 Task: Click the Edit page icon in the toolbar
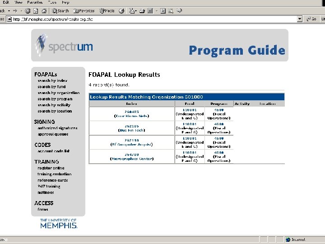click(x=150, y=11)
